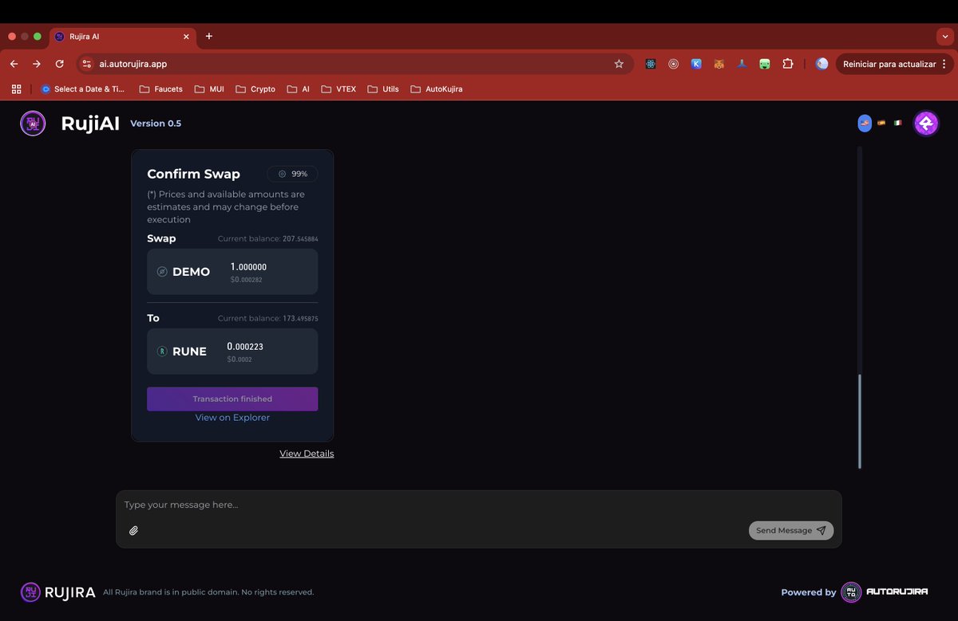Viewport: 958px width, 621px height.
Task: Click the View on Explorer link
Action: pos(232,417)
